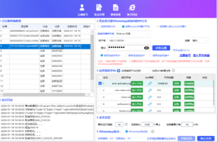The image size is (218, 142).
Task: Select table row with account 84585177210
Action: tap(45, 36)
